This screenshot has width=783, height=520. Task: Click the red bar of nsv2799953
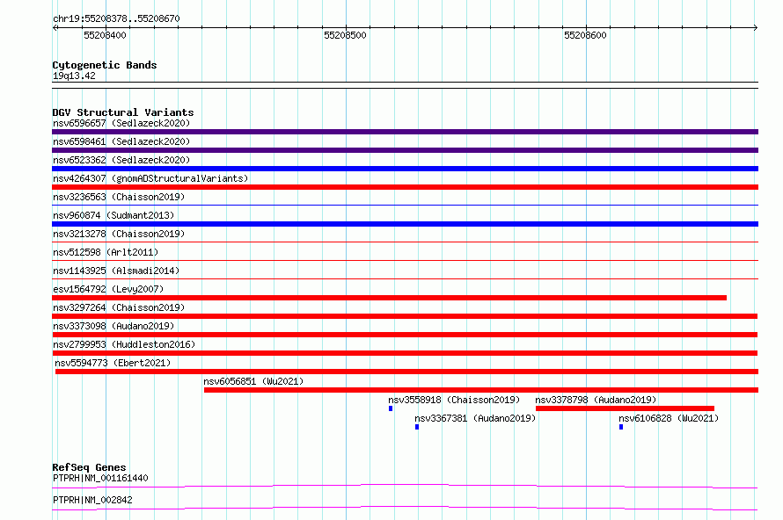[405, 353]
